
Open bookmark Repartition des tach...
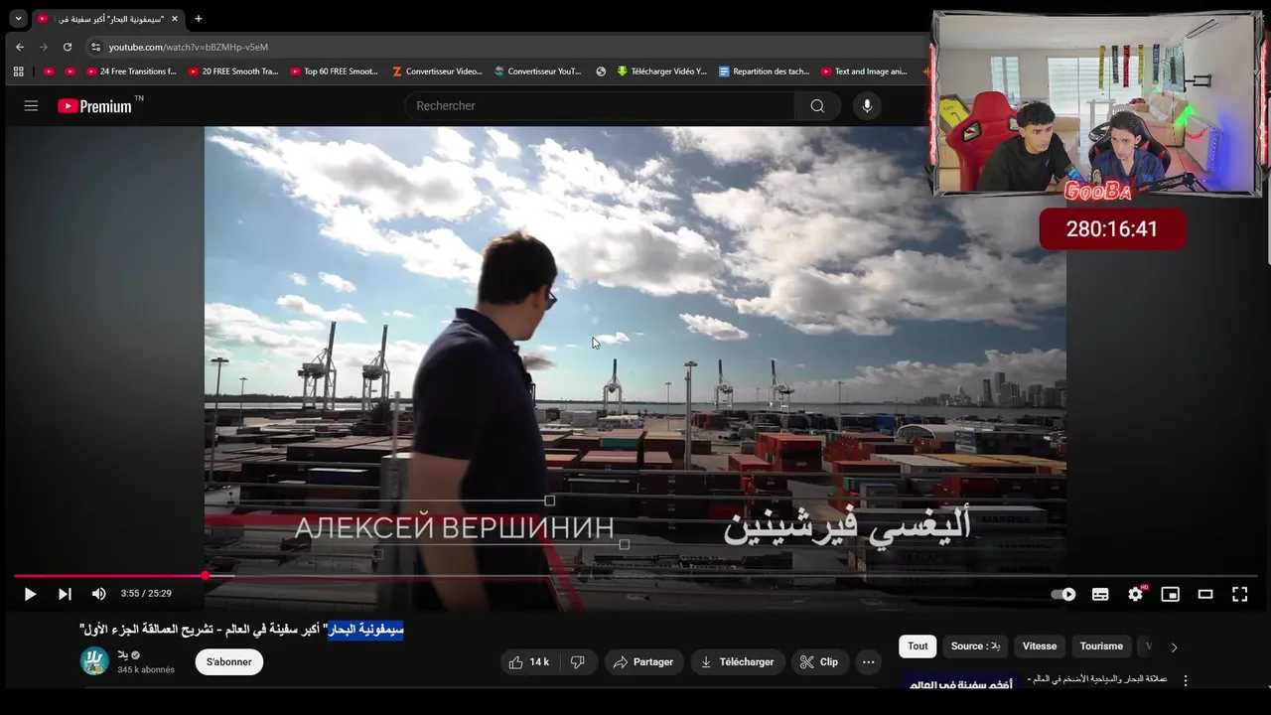[x=765, y=71]
